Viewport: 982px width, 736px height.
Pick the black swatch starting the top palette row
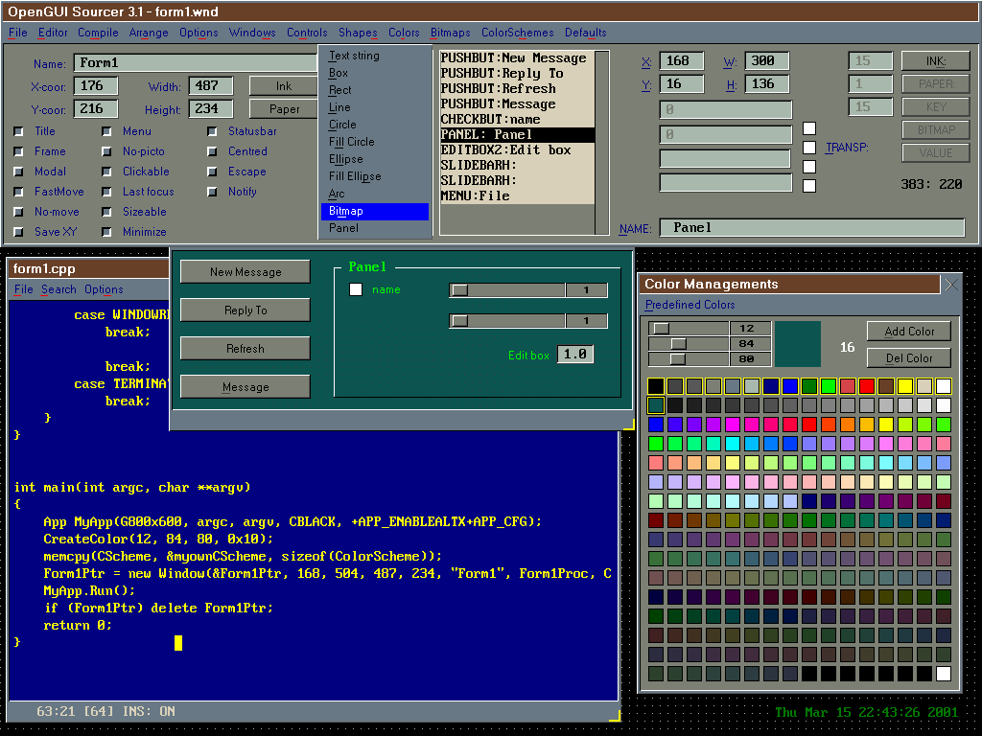point(656,386)
